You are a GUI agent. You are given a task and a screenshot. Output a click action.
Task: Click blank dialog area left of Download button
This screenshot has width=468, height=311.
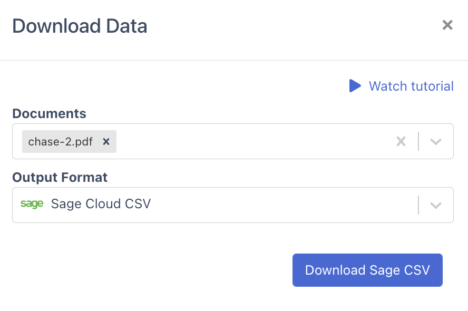click(148, 270)
